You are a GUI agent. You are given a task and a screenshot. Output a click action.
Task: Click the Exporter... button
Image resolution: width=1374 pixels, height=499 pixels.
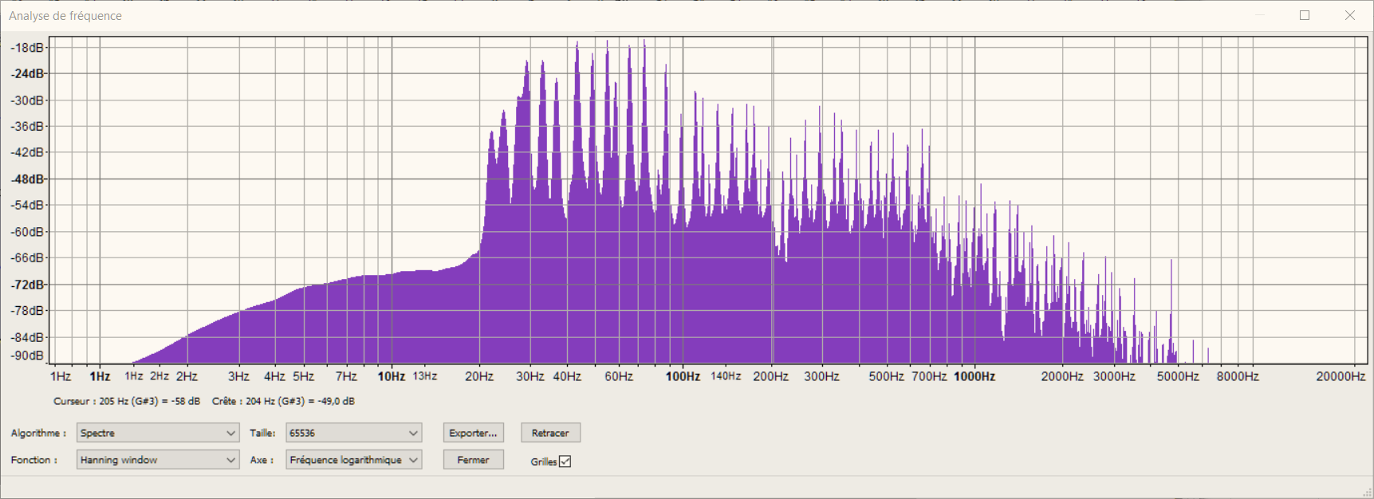(x=474, y=433)
